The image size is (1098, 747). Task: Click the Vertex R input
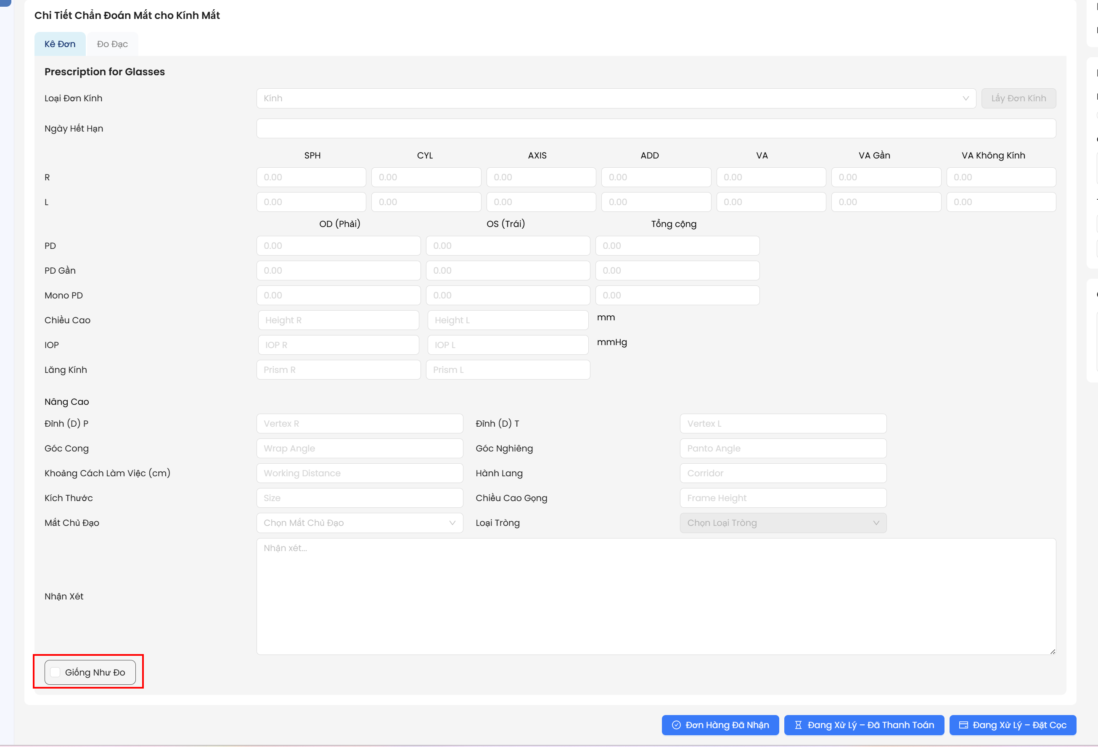[360, 424]
